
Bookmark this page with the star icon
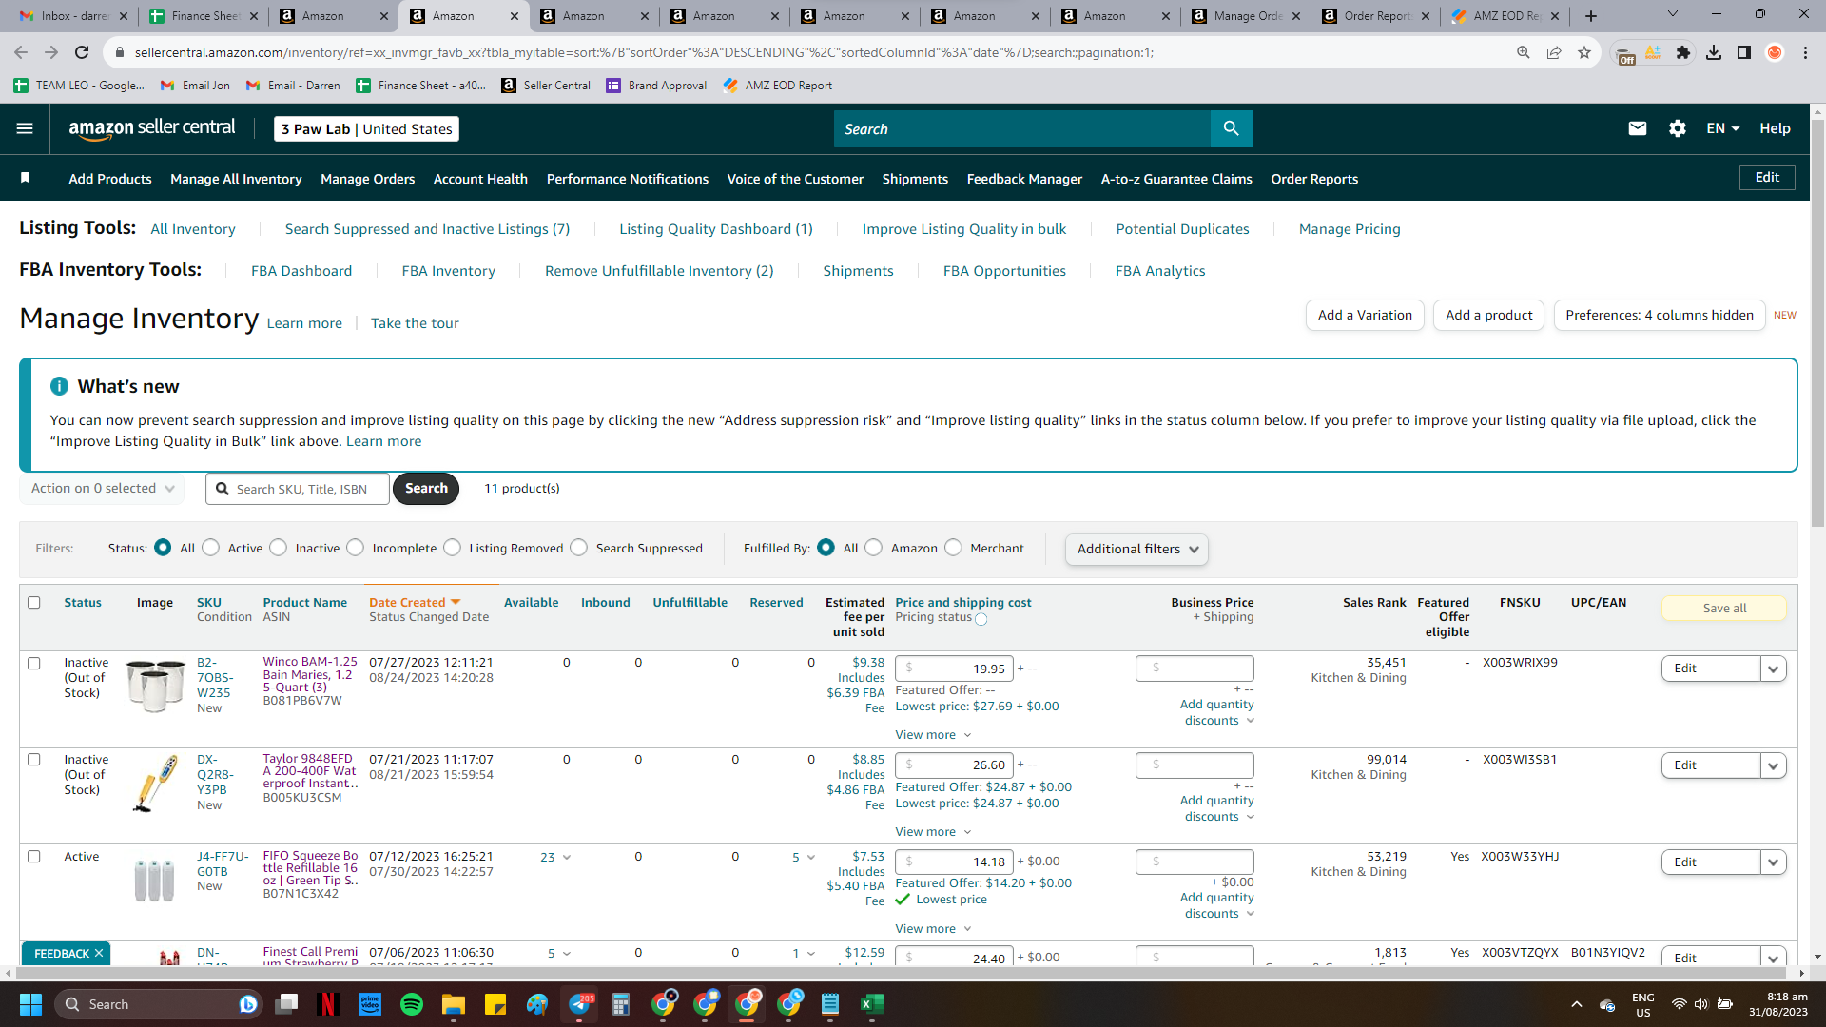click(1583, 52)
